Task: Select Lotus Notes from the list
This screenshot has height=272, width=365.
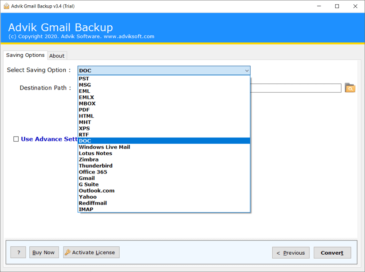Action: click(164, 153)
